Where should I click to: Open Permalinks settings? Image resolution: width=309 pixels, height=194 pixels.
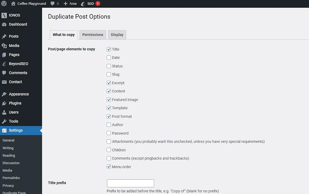[x=11, y=178]
